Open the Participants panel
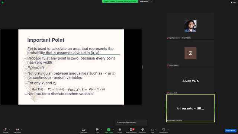This screenshot has width=238, height=134. [x=83, y=130]
